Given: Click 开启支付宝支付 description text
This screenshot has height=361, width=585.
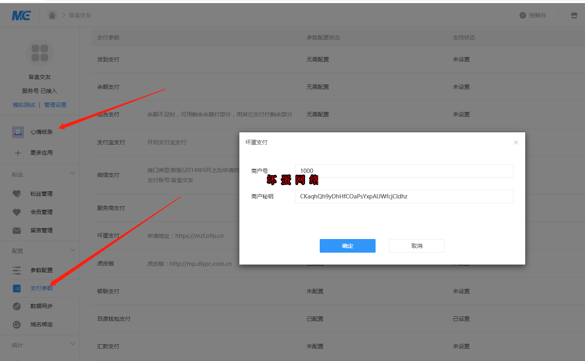Looking at the screenshot, I should point(167,142).
